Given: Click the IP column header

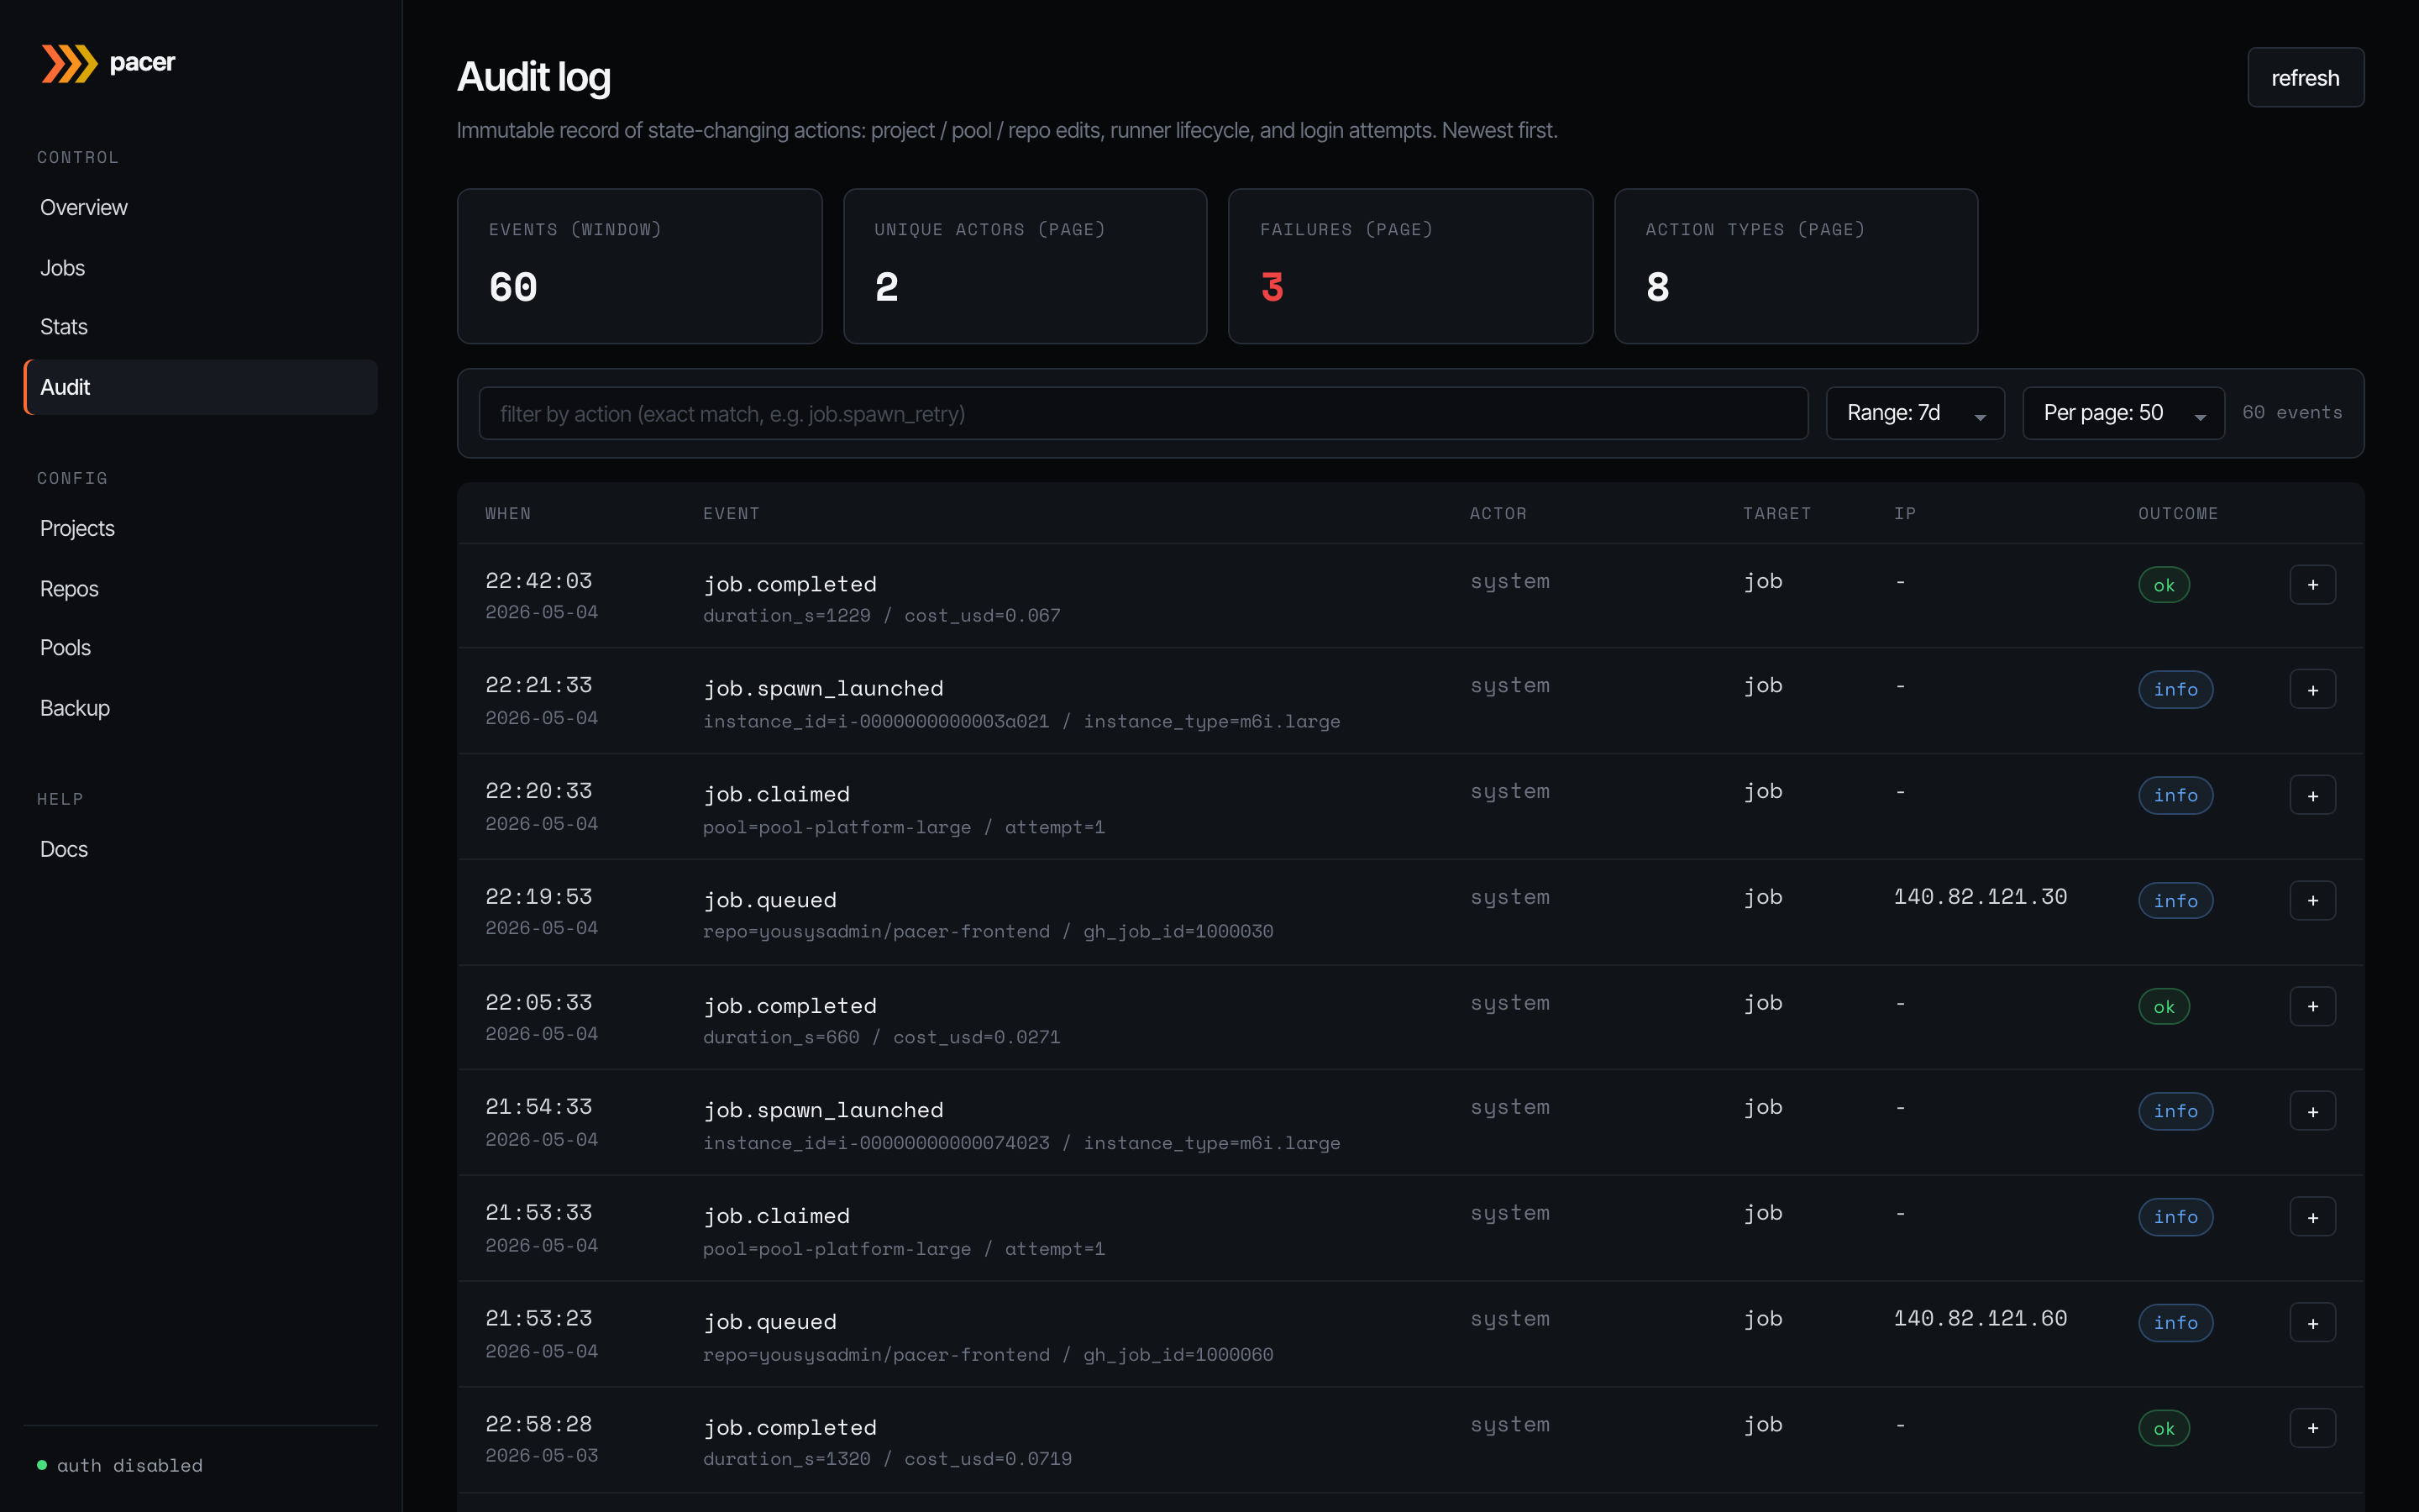Looking at the screenshot, I should pyautogui.click(x=1904, y=513).
